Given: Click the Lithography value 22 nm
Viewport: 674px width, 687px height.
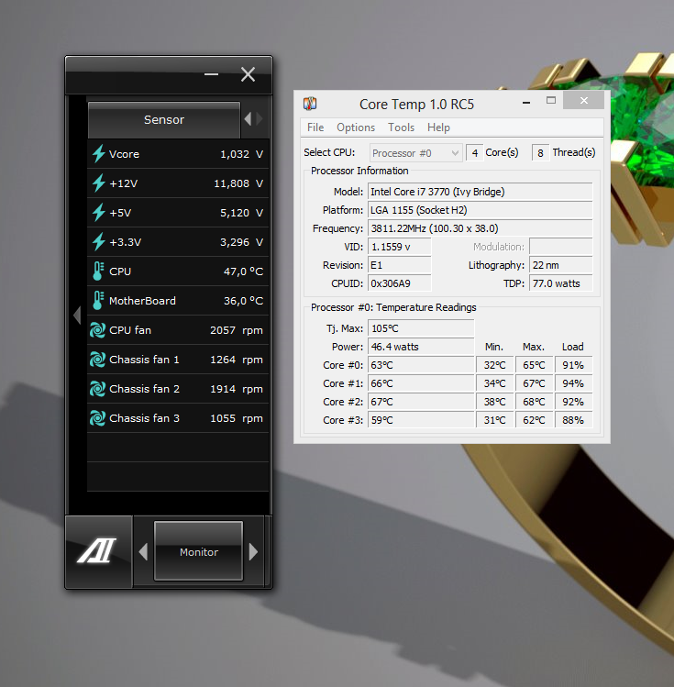Looking at the screenshot, I should coord(561,265).
